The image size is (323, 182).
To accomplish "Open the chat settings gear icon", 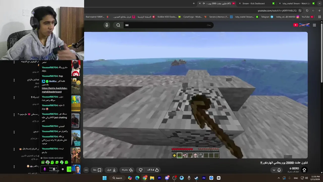I will pos(63,169).
